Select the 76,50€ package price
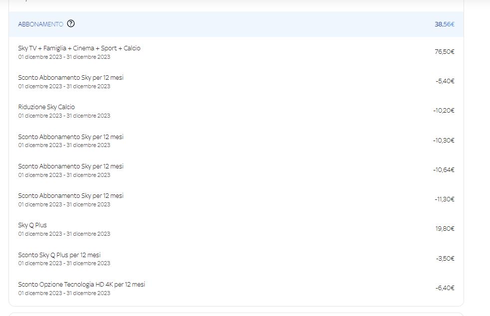 pyautogui.click(x=445, y=51)
